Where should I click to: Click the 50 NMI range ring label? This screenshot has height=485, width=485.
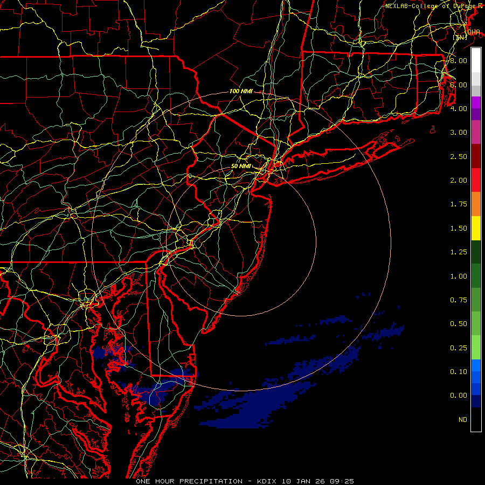coord(241,166)
